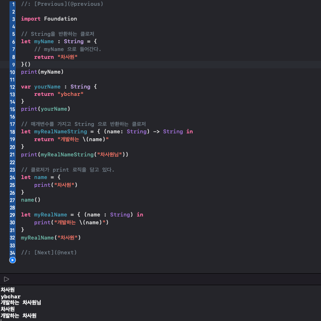Click print statement on line 30
Screen dimensions: 321x321
click(71, 222)
